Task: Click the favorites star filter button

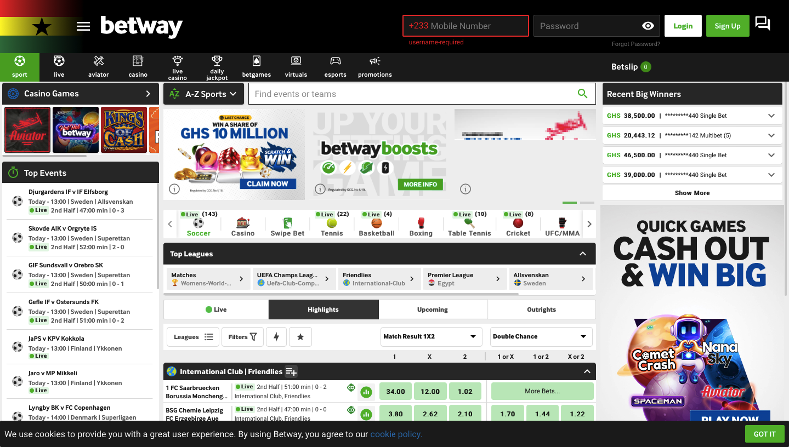Action: tap(300, 337)
